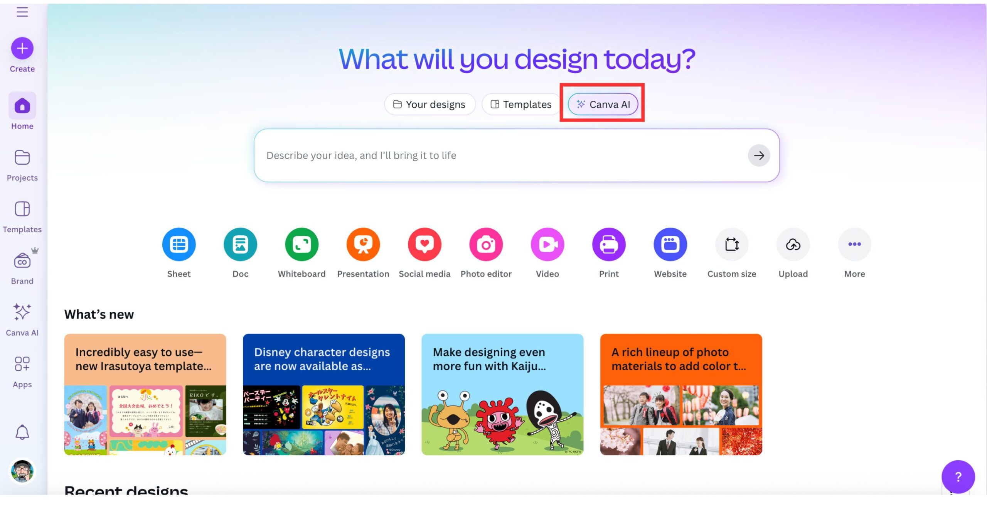The height and width of the screenshot is (510, 987).
Task: Open Templates in the left sidebar
Action: point(22,217)
